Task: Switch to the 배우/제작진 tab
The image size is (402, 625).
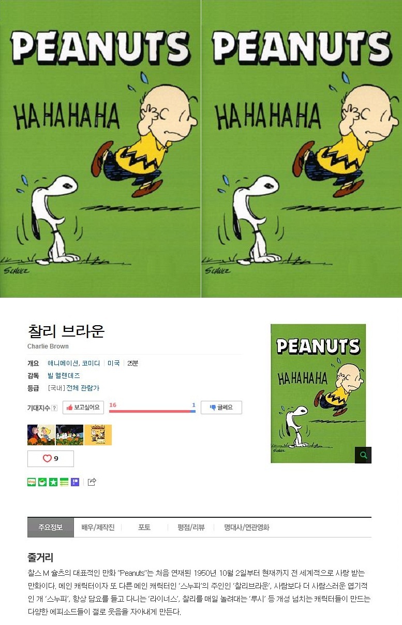Action: tap(98, 528)
